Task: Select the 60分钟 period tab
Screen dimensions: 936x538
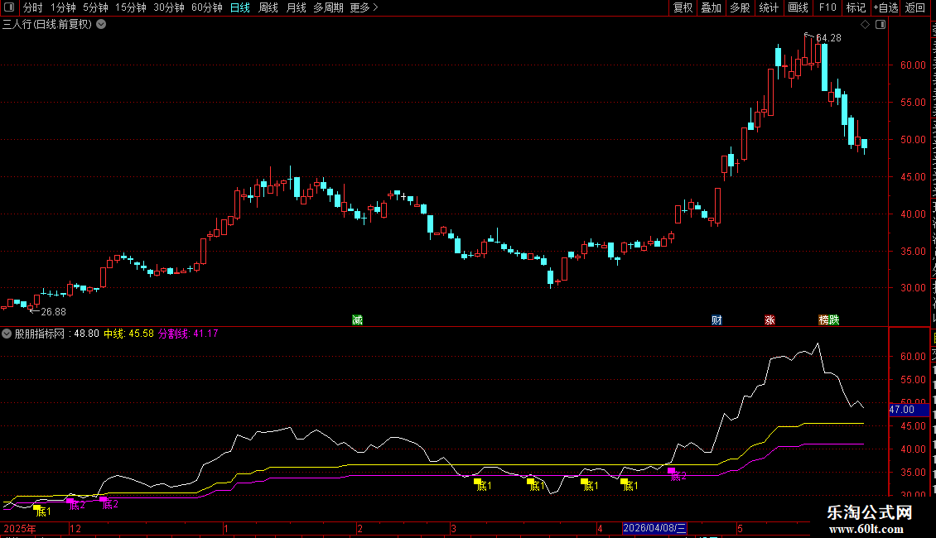Action: tap(207, 7)
